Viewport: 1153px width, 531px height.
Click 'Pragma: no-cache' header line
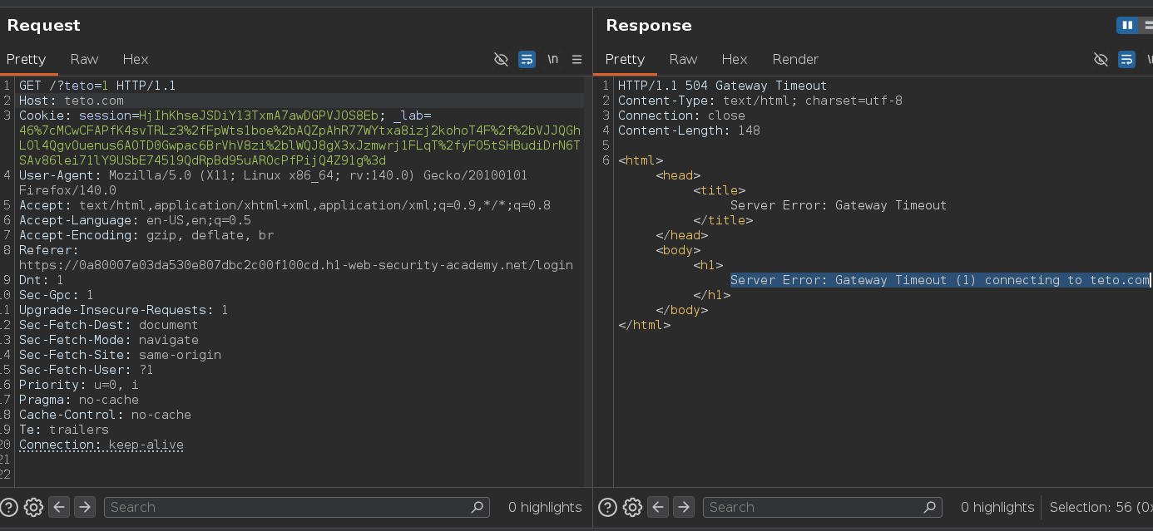click(79, 400)
